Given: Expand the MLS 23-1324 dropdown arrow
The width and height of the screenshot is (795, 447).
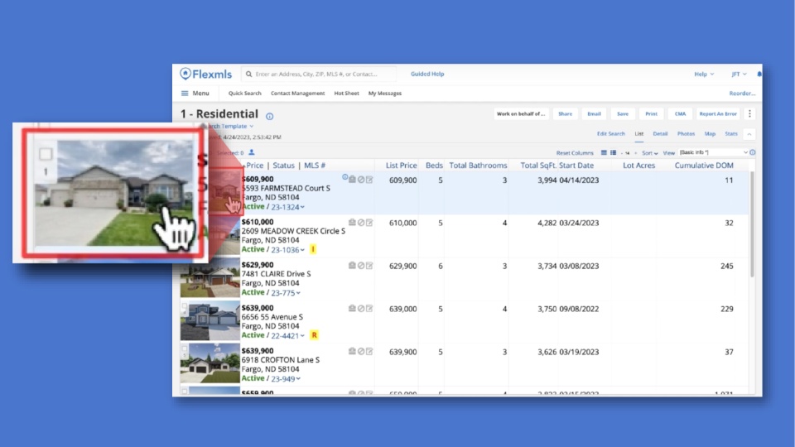Looking at the screenshot, I should [302, 207].
